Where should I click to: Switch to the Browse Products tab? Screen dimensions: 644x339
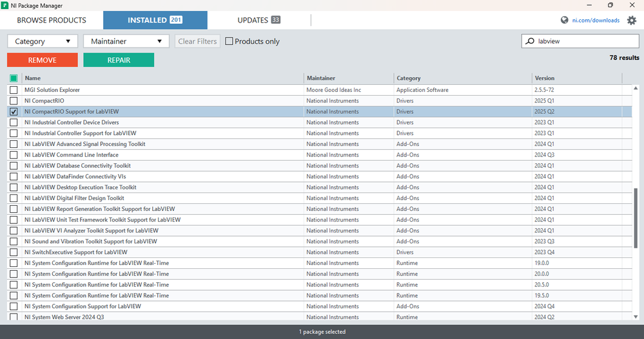52,20
